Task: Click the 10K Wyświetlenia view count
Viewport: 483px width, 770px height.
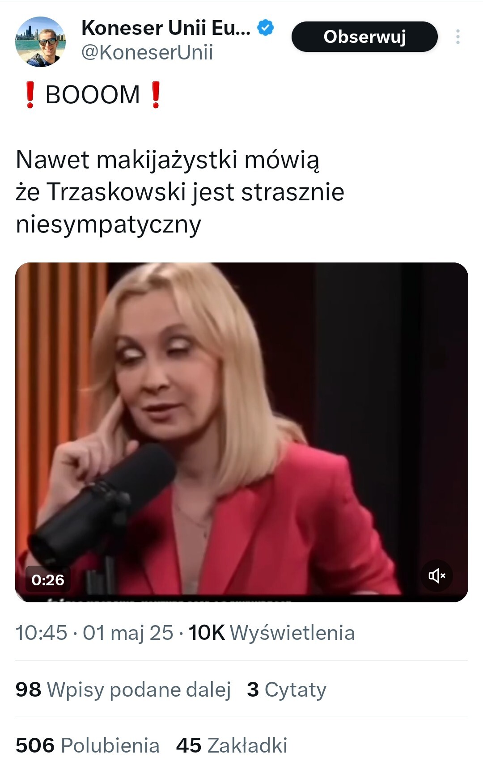Action: pos(271,633)
